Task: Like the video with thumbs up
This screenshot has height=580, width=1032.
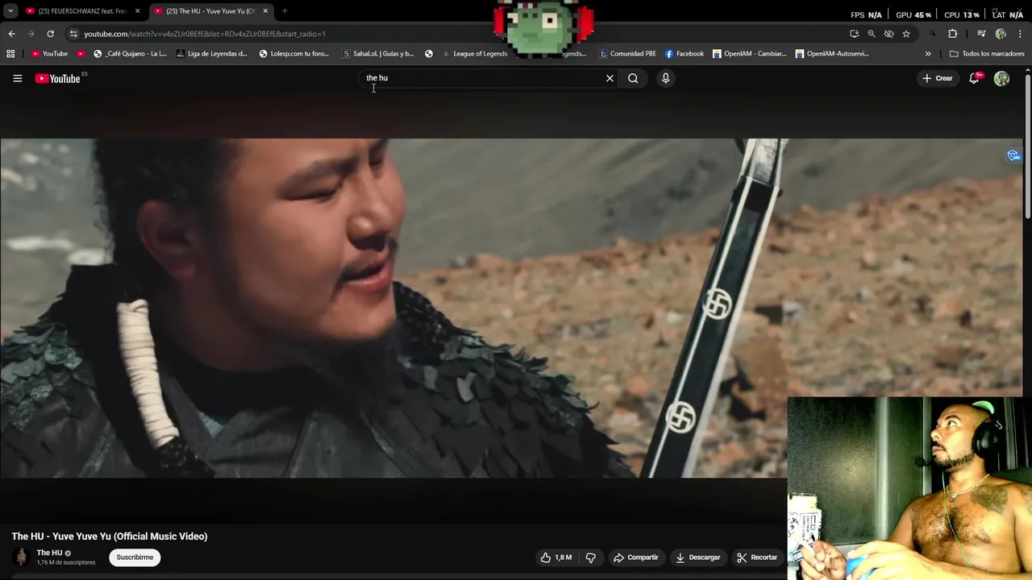Action: [556, 557]
